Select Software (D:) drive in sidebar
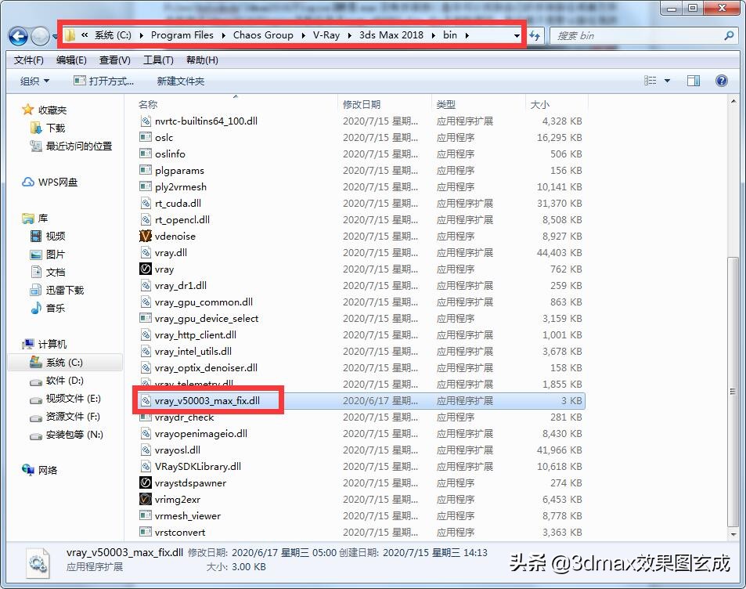Image resolution: width=746 pixels, height=589 pixels. [56, 381]
